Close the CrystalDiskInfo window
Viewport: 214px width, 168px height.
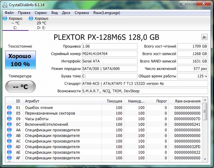pos(203,4)
